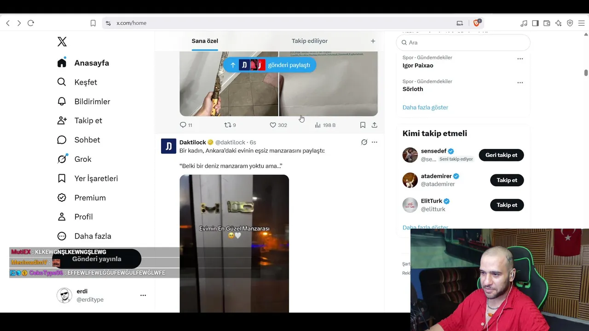Click Daha fazla göster under Sörloth trend
Viewport: 589px width, 331px height.
(425, 108)
